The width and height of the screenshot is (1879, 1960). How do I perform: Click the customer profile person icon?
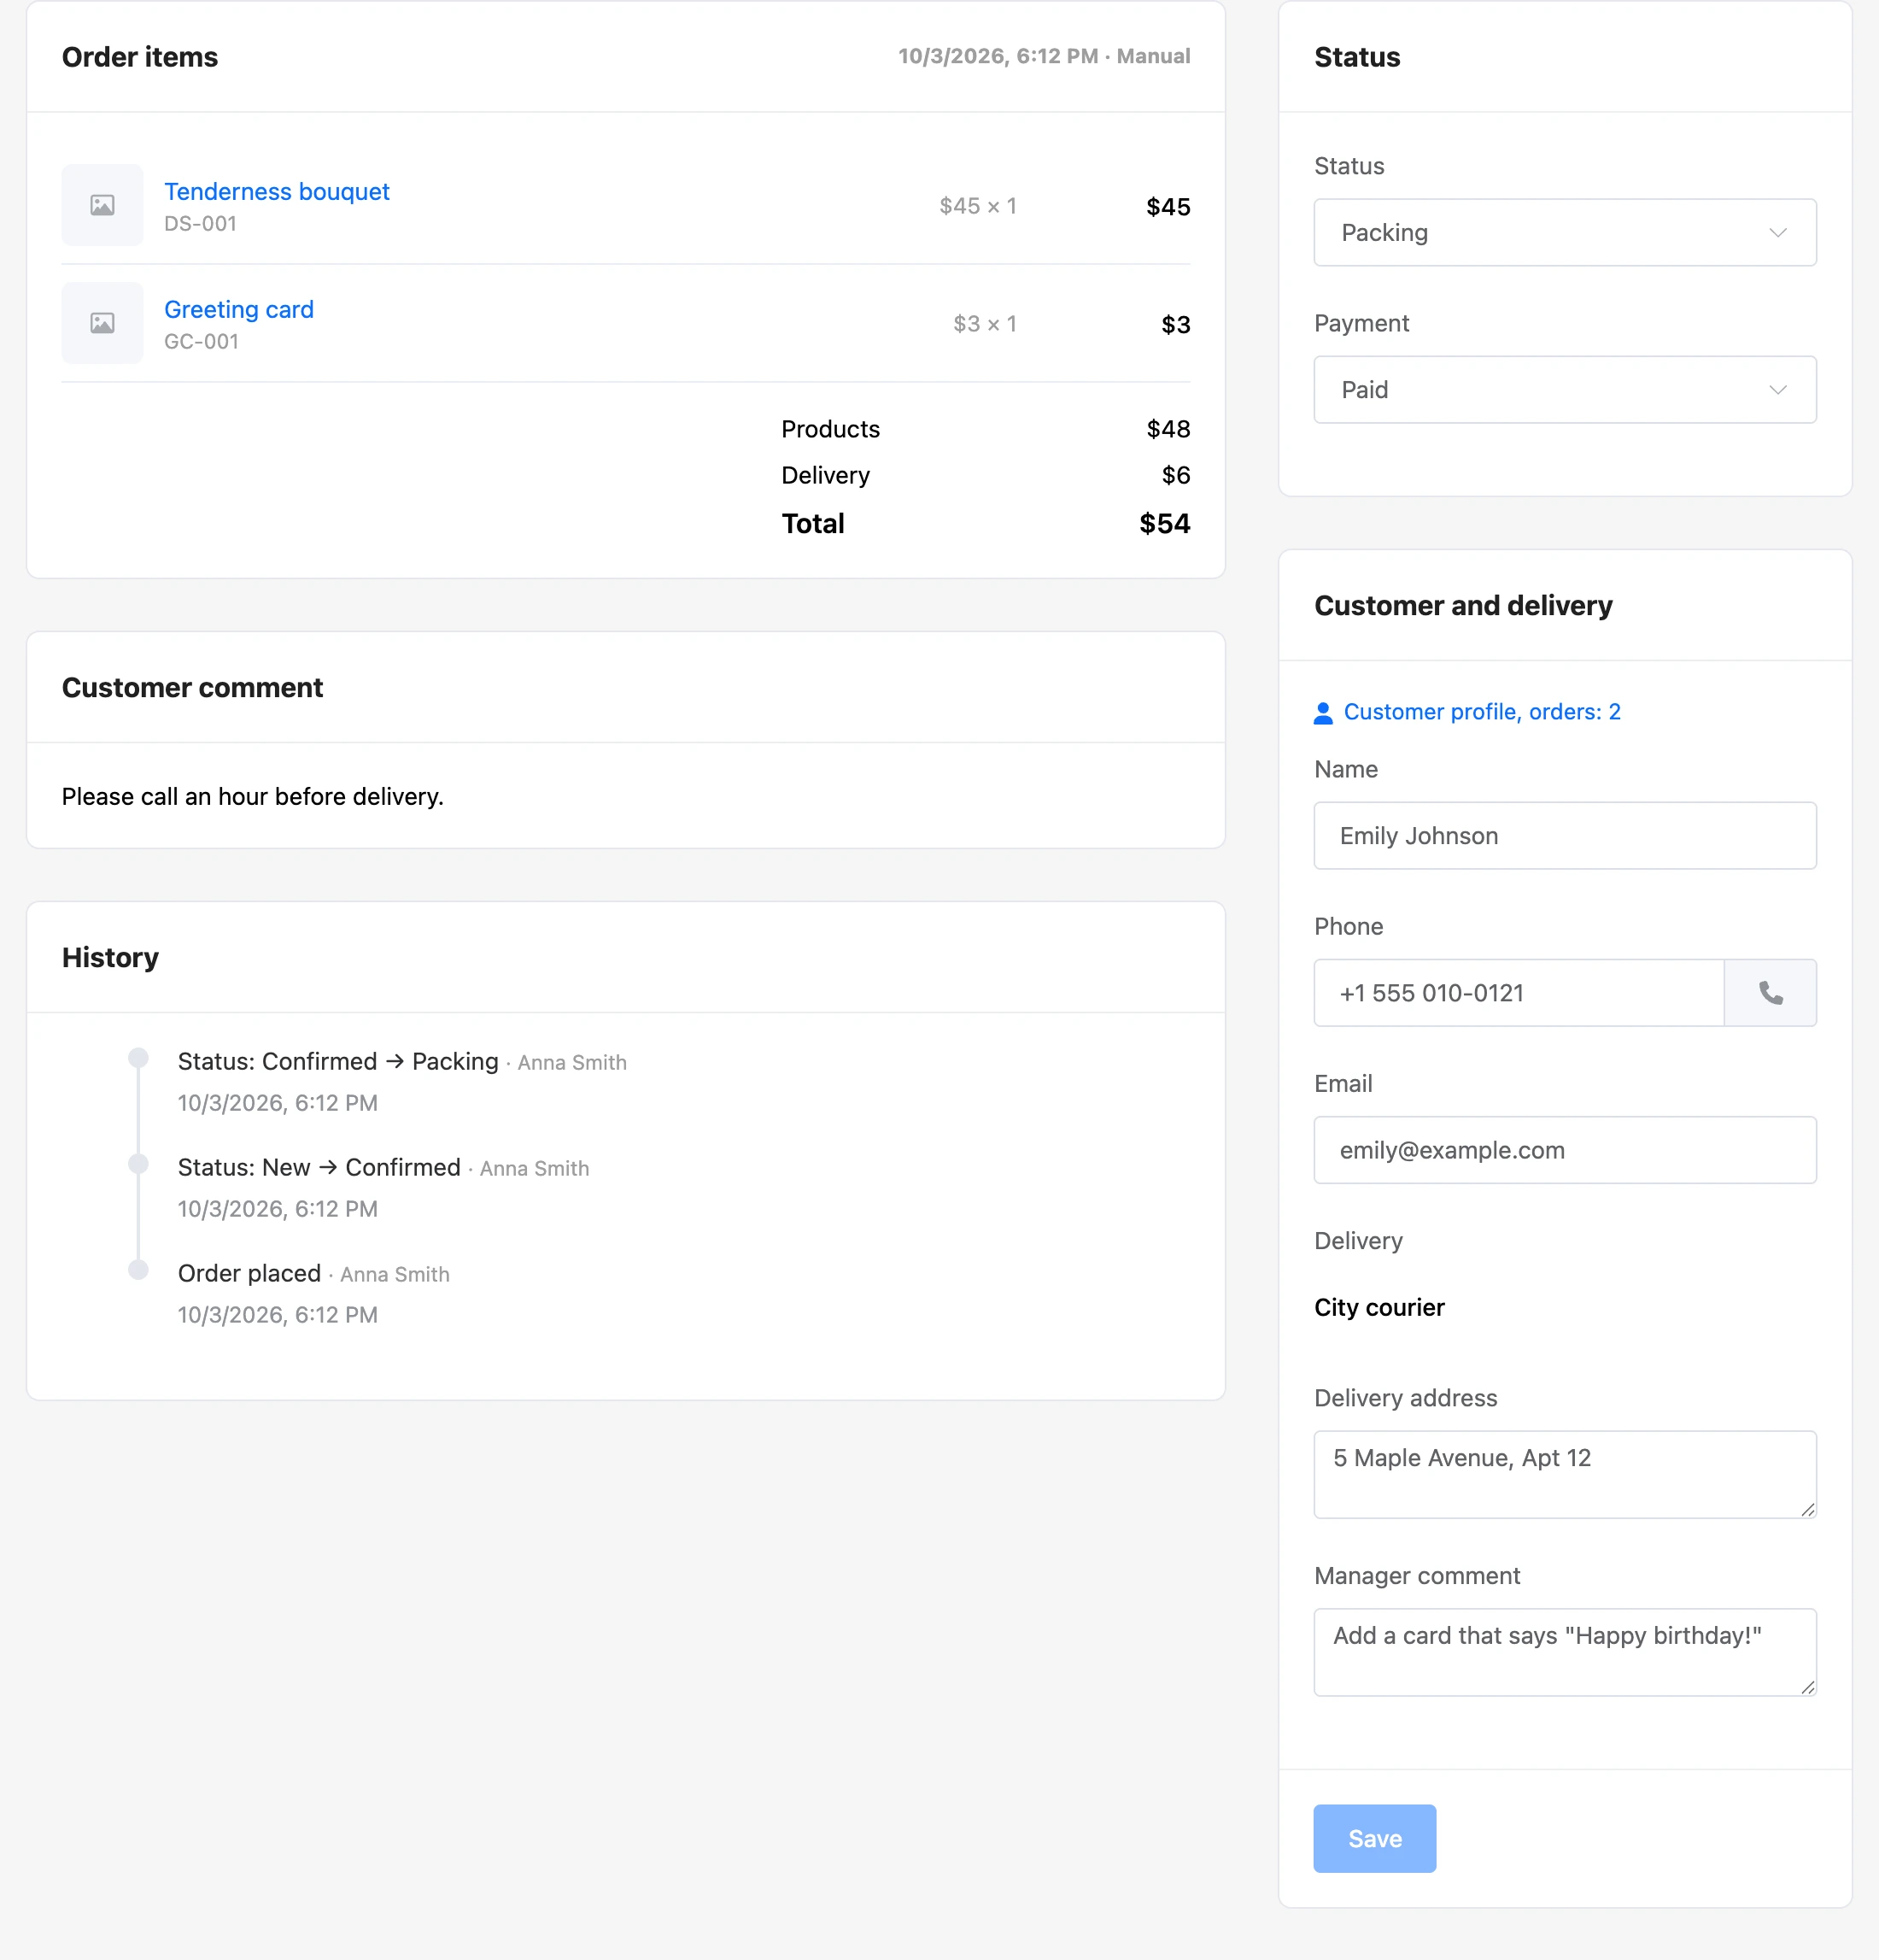coord(1323,712)
